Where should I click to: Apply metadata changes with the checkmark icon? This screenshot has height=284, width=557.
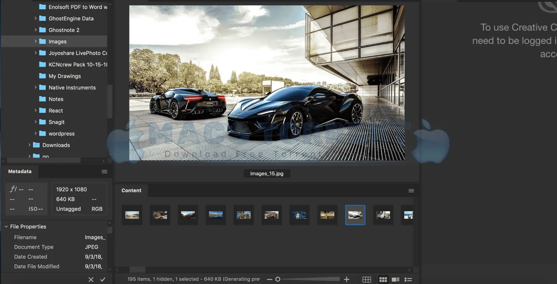coord(103,279)
